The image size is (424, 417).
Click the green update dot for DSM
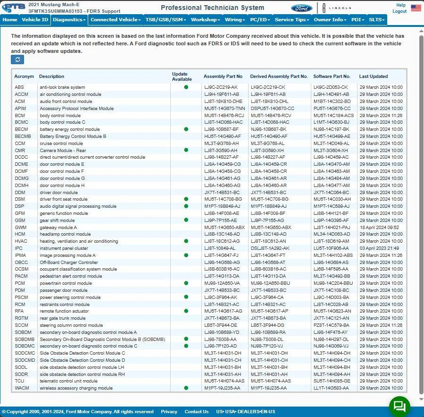tap(186, 199)
